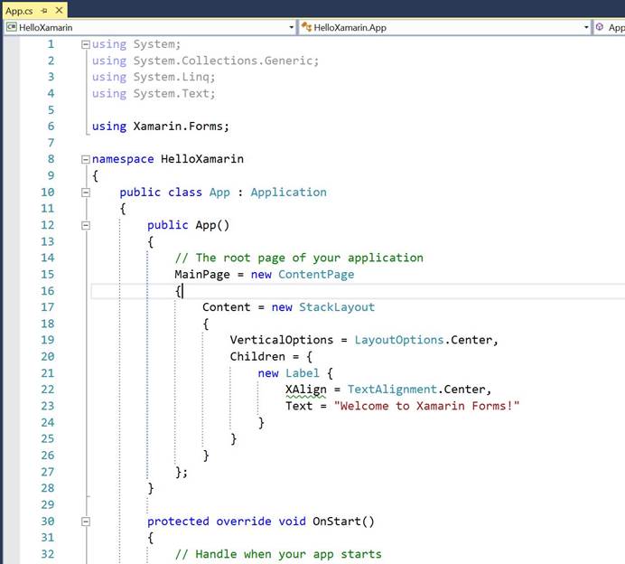Click the StackLayout type name

point(337,307)
